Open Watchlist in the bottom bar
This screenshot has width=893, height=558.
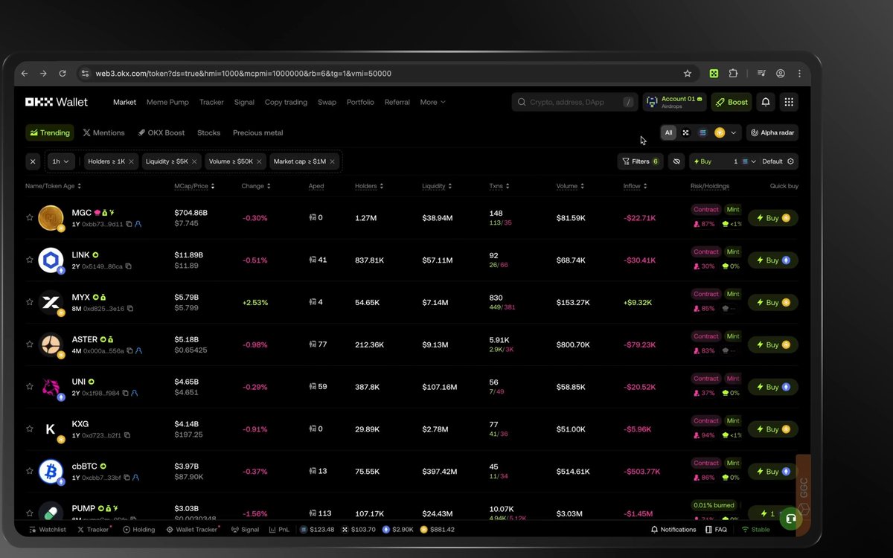click(x=48, y=530)
